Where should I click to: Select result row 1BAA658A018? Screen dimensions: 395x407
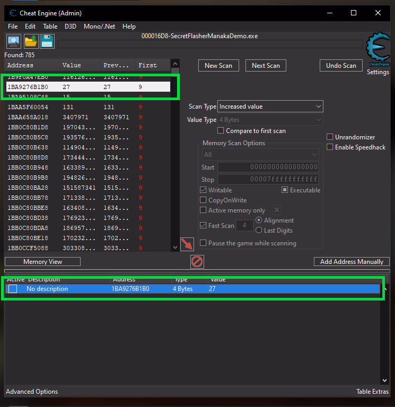[x=89, y=117]
